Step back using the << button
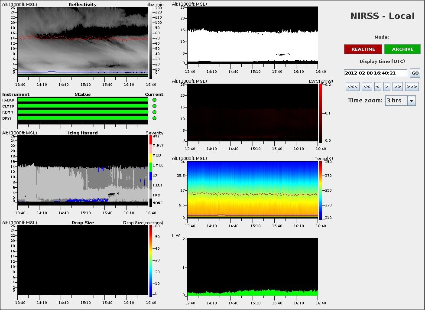 point(367,87)
